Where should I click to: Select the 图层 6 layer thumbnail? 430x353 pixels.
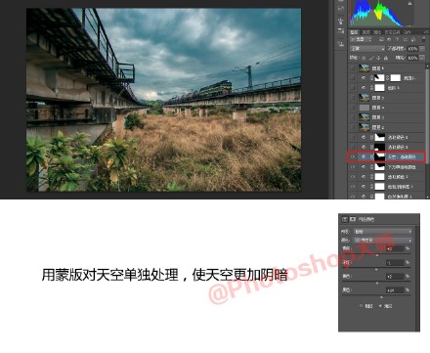tap(365, 68)
